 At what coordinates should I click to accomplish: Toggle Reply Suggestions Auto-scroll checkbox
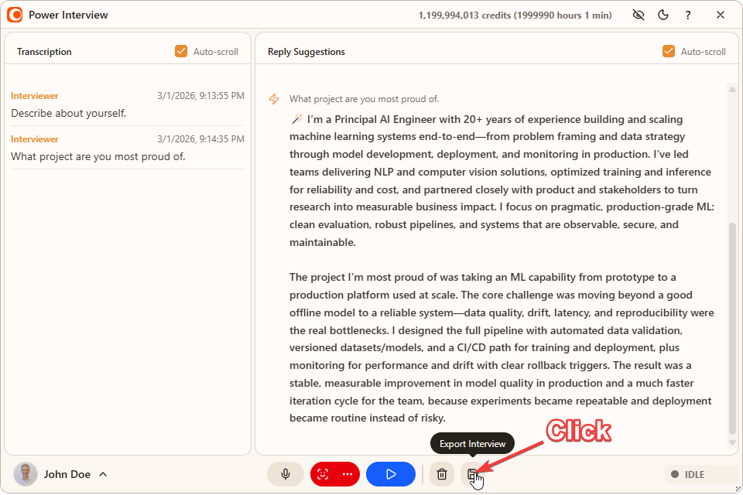tap(668, 51)
